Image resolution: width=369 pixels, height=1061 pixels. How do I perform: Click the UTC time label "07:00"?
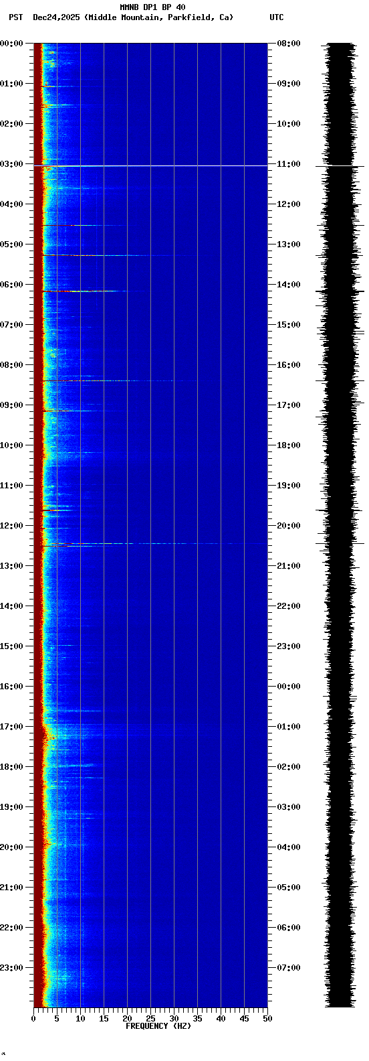[289, 967]
